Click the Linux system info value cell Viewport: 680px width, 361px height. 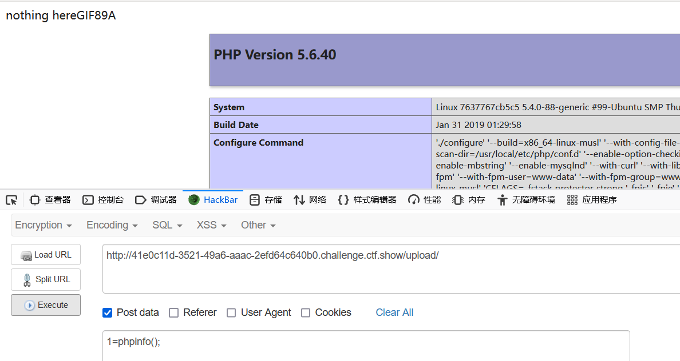coord(556,107)
